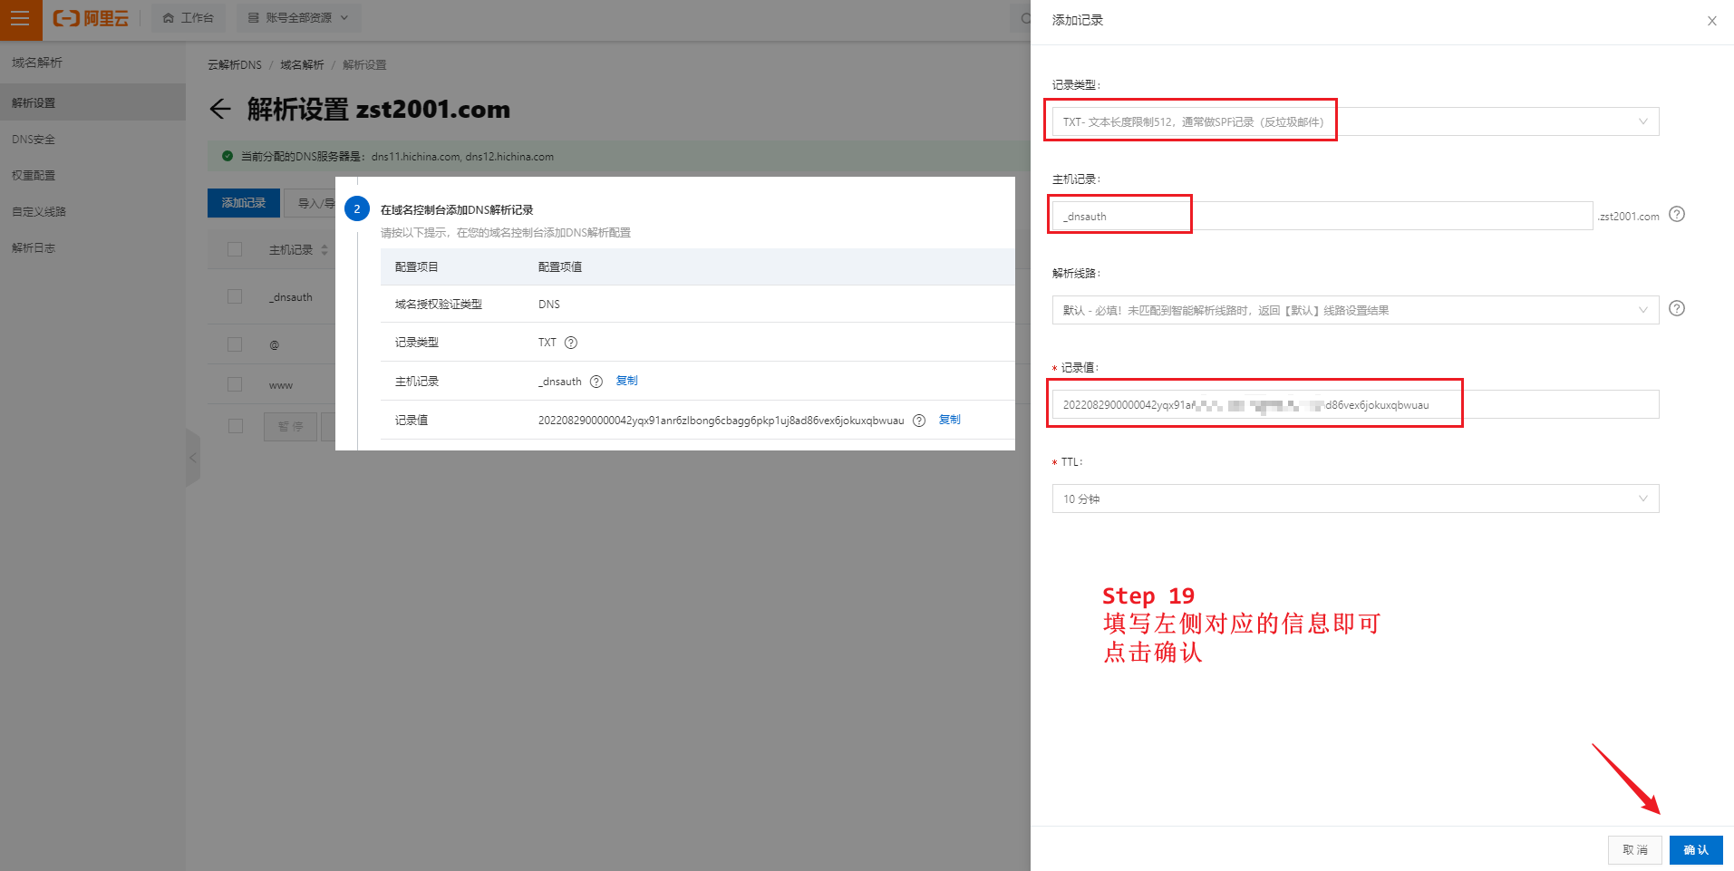Click 确认 button
This screenshot has height=871, width=1734.
tap(1696, 850)
